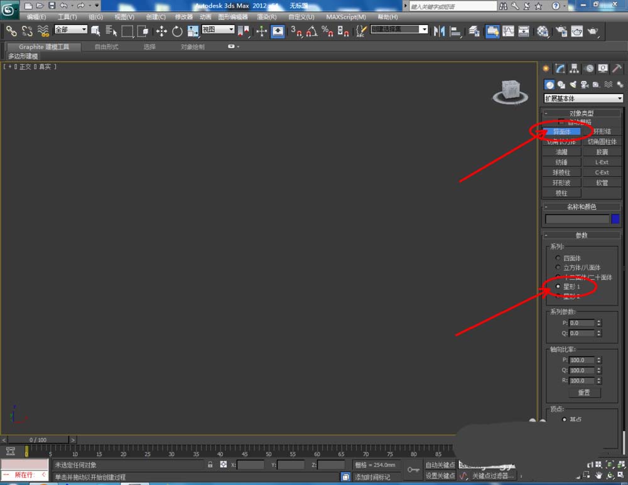Click the Unlink Selection tool
Screen dimensions: 628x485
tap(27, 31)
